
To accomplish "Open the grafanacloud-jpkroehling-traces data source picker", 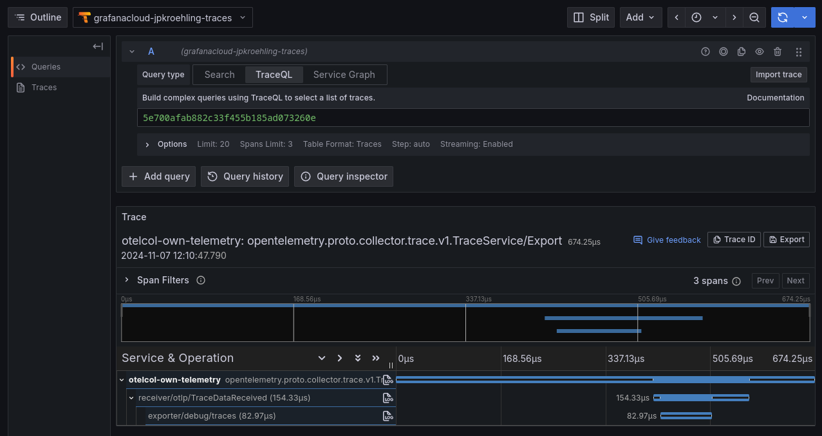I will (x=162, y=17).
